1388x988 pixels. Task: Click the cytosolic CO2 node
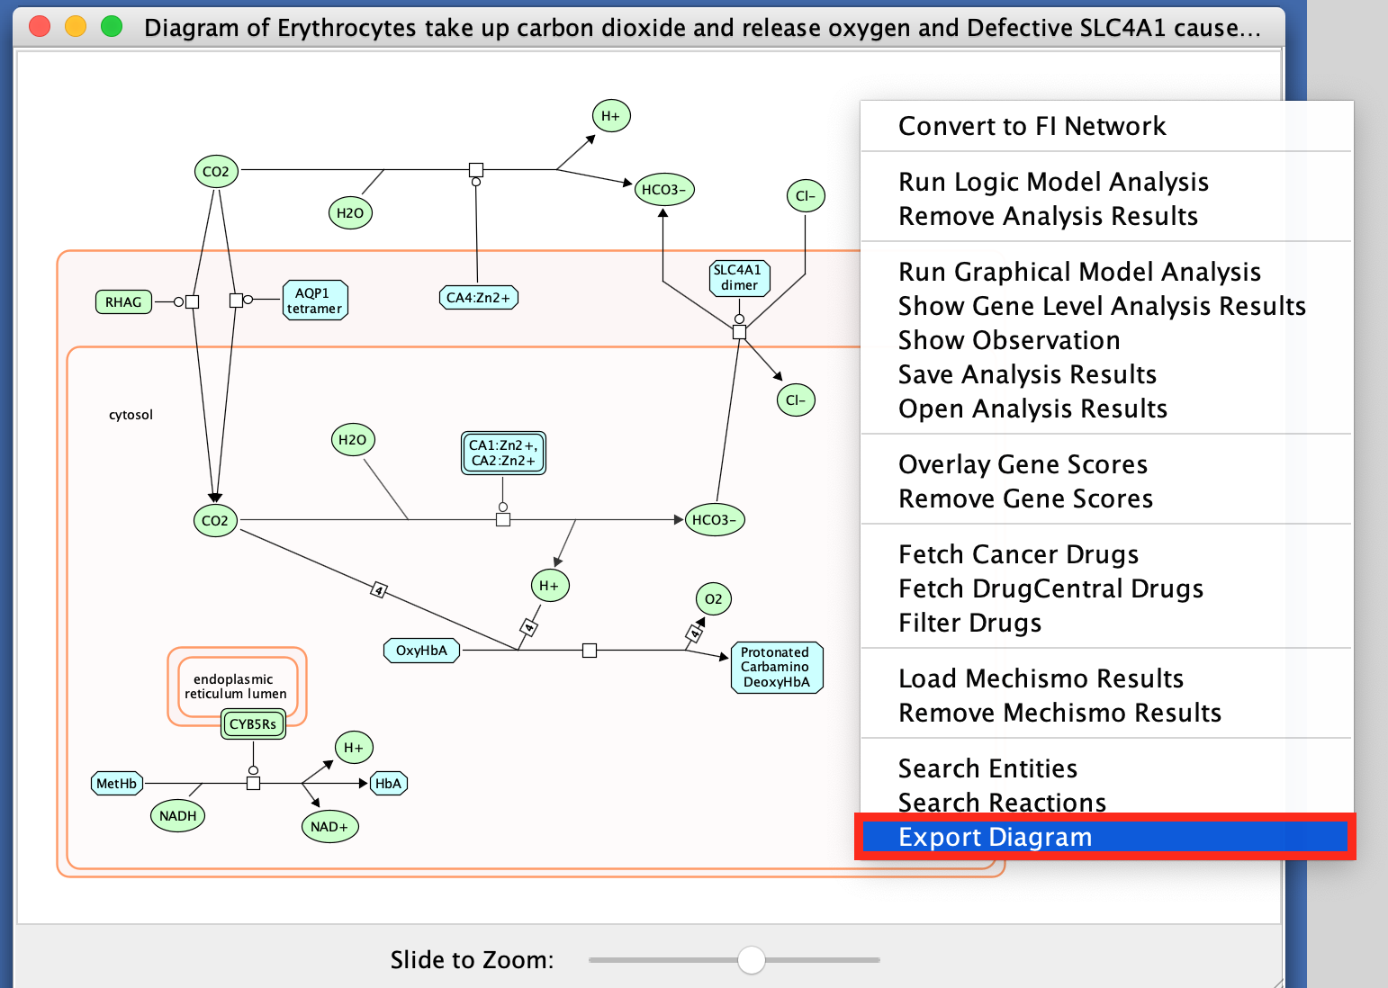215,521
